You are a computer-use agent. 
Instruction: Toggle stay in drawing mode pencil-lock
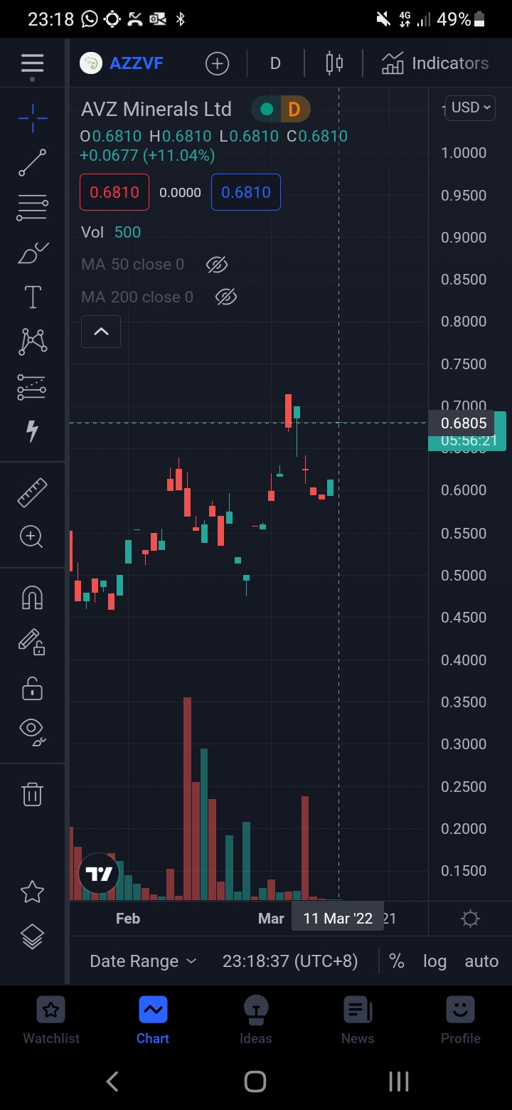[x=33, y=643]
